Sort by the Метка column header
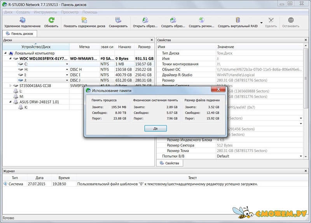311x223 pixels. (84, 47)
